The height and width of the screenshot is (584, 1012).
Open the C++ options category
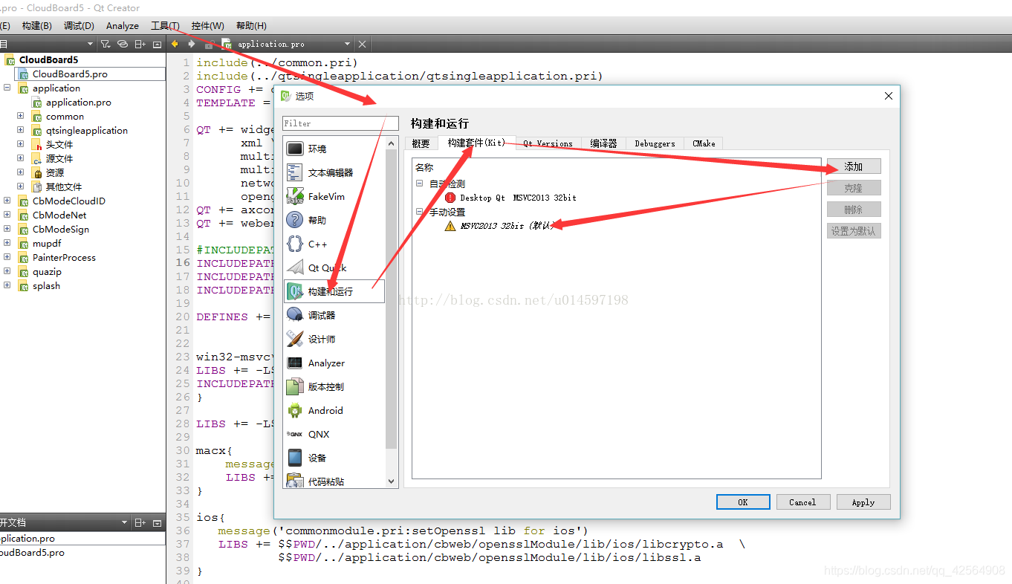click(x=334, y=244)
